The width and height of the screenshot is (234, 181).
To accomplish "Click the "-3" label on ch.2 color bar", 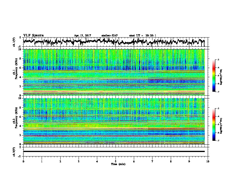I will pos(218,109).
